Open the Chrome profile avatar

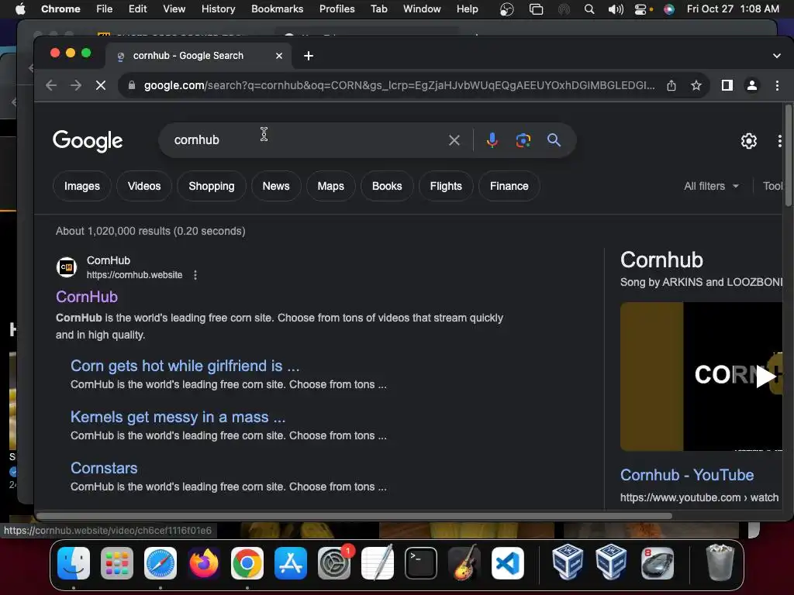coord(752,85)
